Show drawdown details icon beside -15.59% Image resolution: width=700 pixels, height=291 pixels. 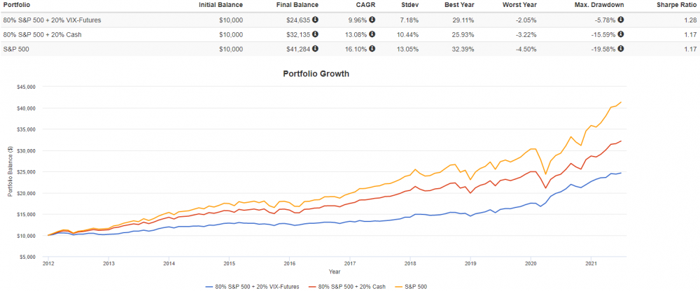pos(621,34)
